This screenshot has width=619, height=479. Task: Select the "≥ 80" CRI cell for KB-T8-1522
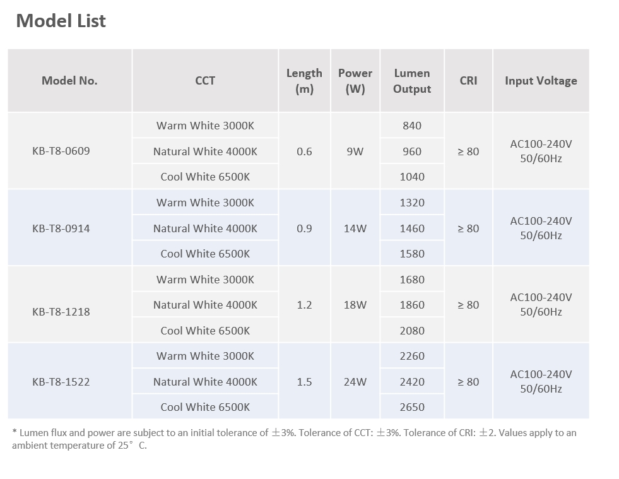469,382
